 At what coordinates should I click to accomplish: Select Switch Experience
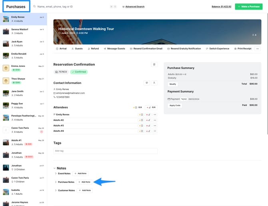(x=218, y=49)
